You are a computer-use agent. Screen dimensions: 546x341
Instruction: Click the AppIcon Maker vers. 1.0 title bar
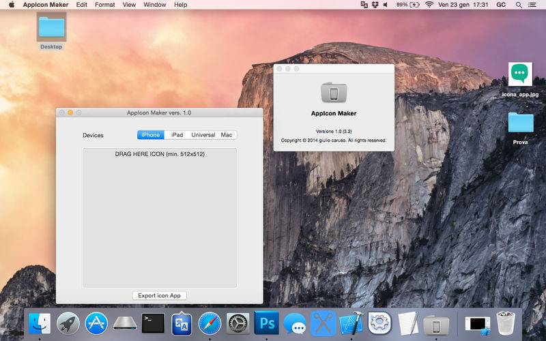point(159,113)
